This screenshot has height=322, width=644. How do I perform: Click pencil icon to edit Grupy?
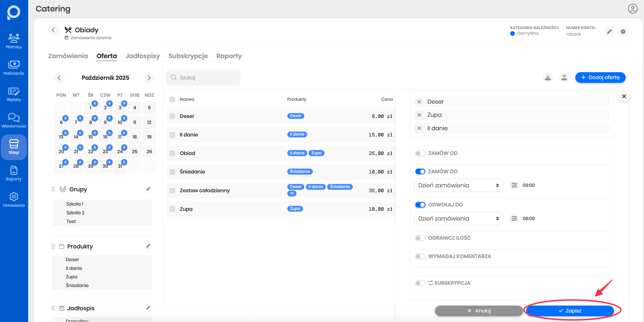point(148,189)
